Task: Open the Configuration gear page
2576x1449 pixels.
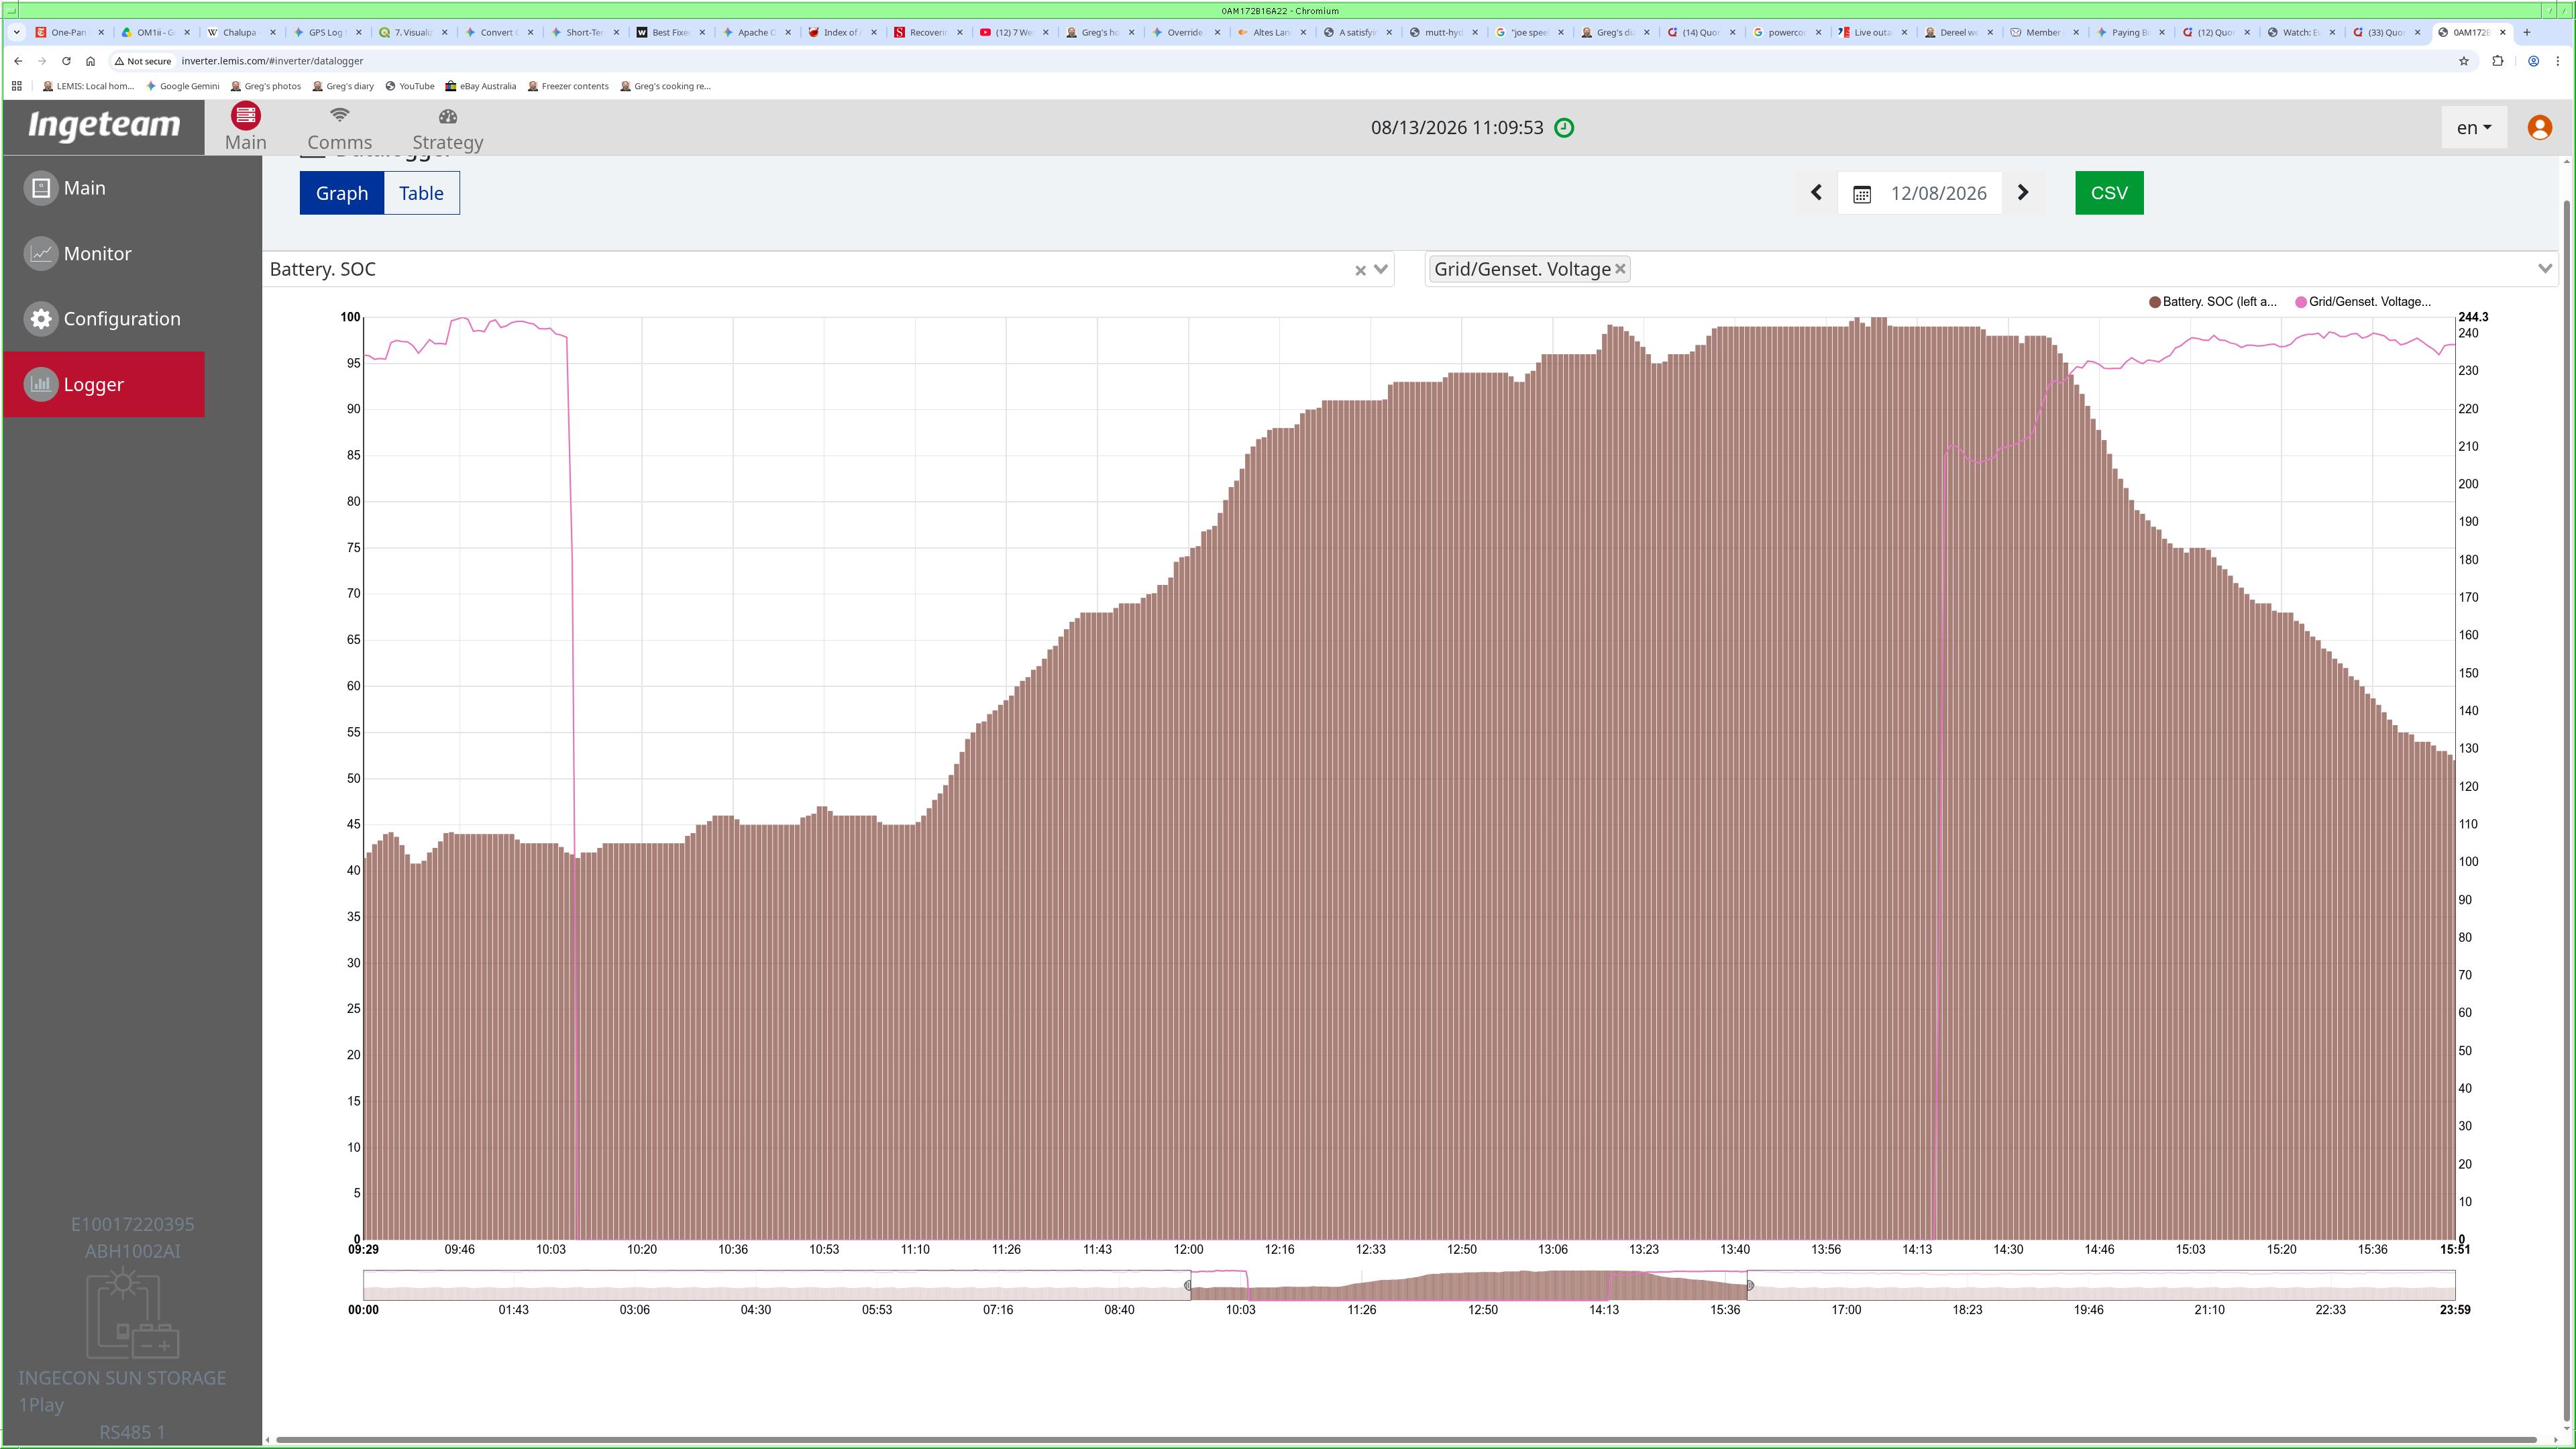Action: (104, 319)
